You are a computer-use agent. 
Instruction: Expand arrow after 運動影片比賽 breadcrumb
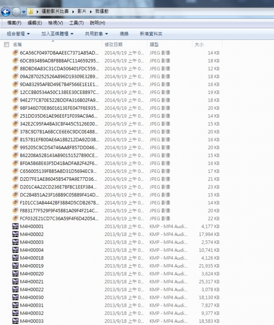(x=73, y=11)
